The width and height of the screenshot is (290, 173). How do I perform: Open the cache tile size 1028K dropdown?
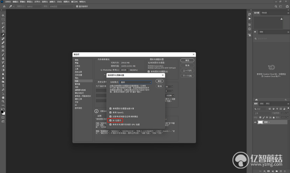(x=170, y=96)
